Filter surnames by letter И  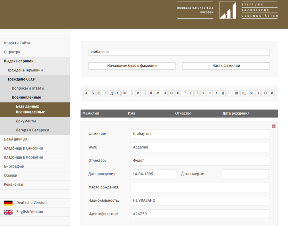tap(138, 93)
